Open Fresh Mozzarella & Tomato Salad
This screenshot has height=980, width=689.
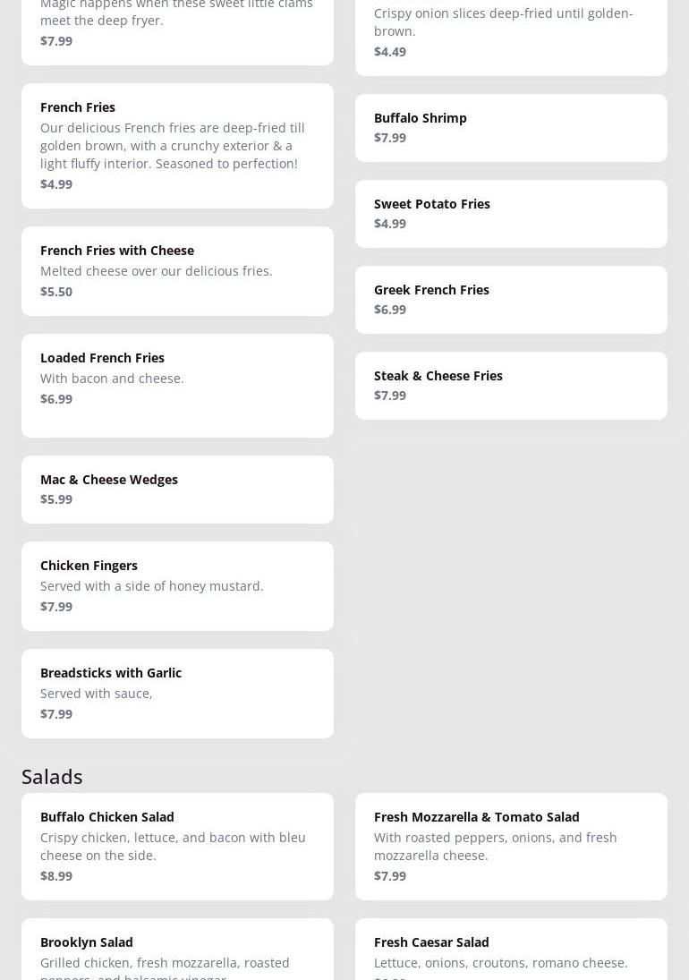[x=511, y=847]
